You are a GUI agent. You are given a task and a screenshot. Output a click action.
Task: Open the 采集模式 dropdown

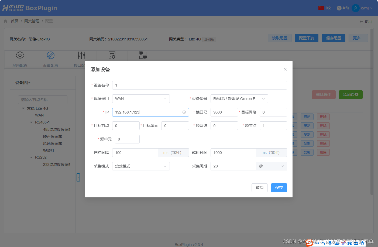[141, 166]
